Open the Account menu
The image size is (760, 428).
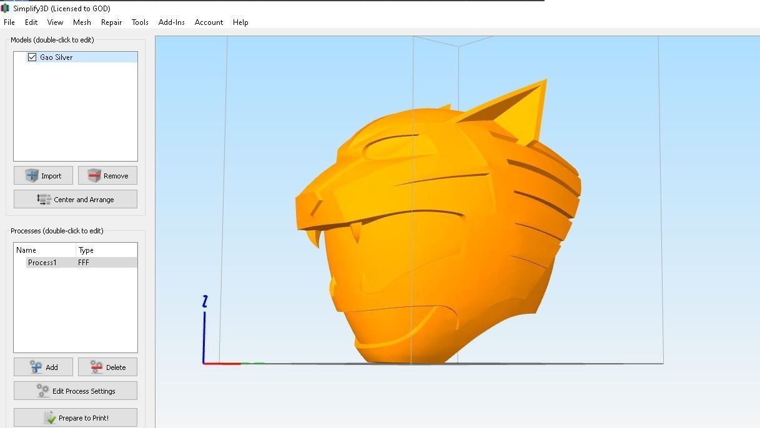(x=209, y=22)
